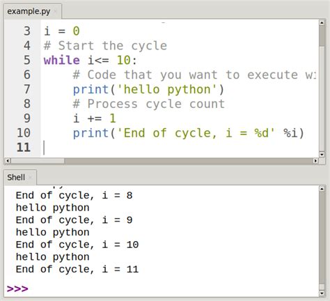Screen dimensions: 330x301
Task: Place cursor on the empty line 11
Action: point(179,148)
